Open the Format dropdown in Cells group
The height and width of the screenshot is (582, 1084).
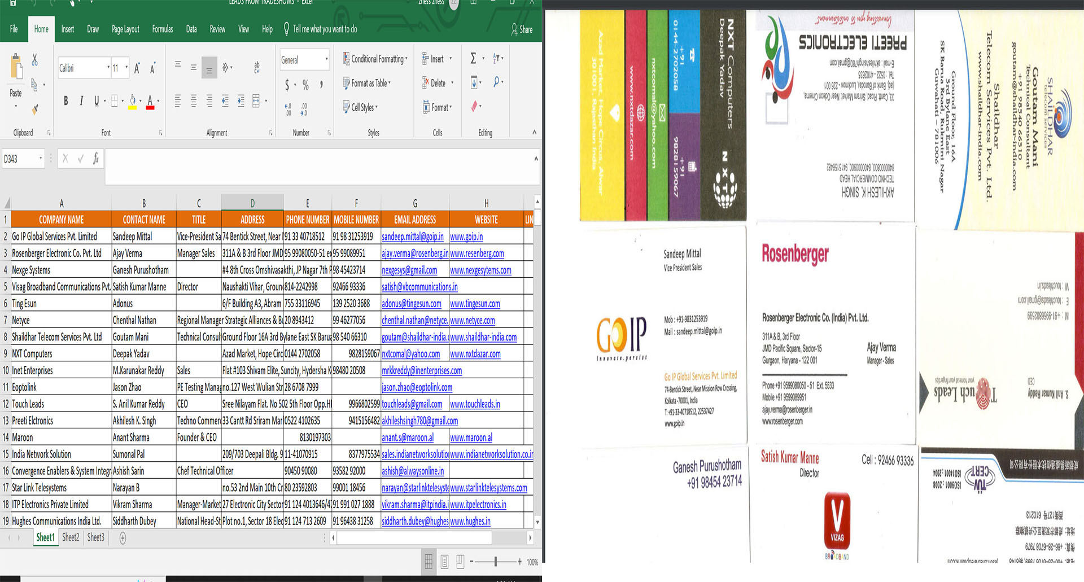coord(438,107)
